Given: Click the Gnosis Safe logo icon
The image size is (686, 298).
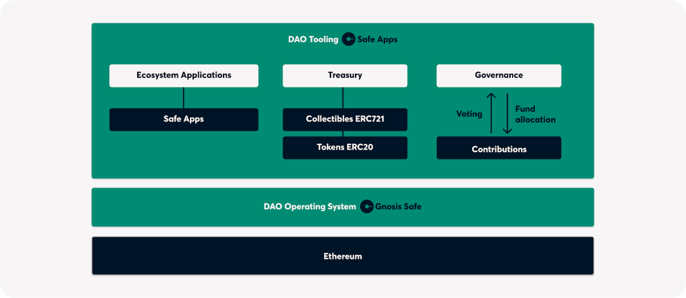Looking at the screenshot, I should click(367, 207).
